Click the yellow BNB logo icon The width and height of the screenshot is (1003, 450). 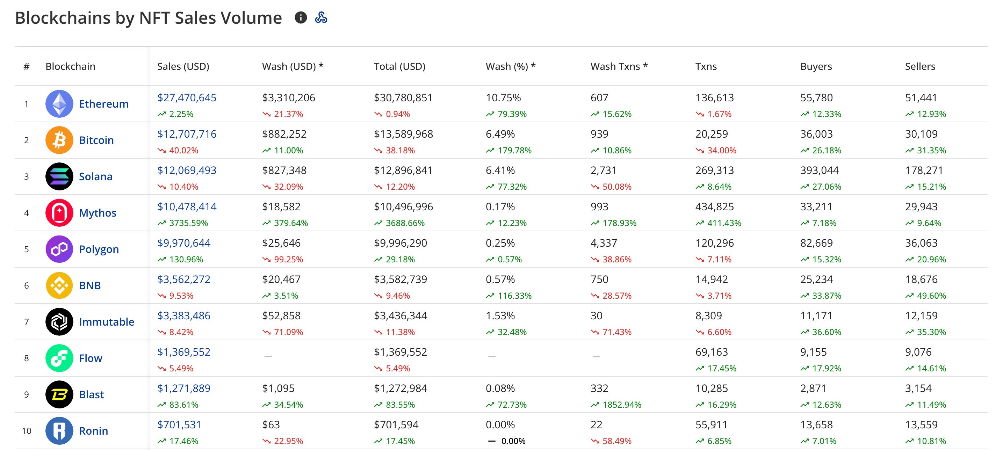pyautogui.click(x=59, y=285)
